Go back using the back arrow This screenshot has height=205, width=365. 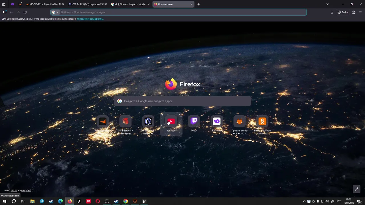11,12
